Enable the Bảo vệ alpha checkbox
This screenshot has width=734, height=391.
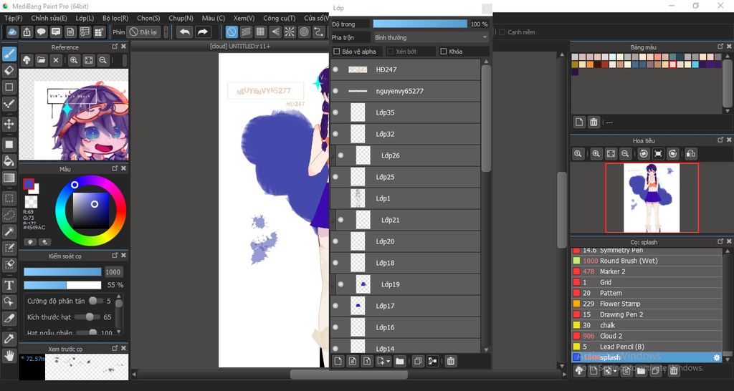tap(336, 52)
